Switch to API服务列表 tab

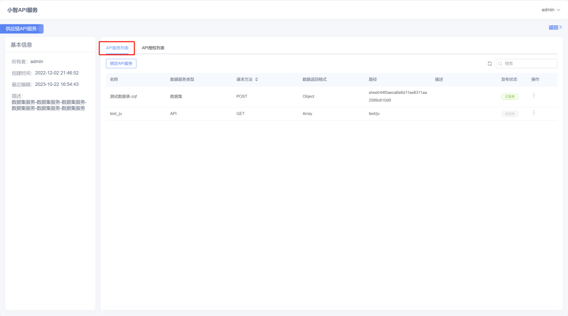point(117,48)
